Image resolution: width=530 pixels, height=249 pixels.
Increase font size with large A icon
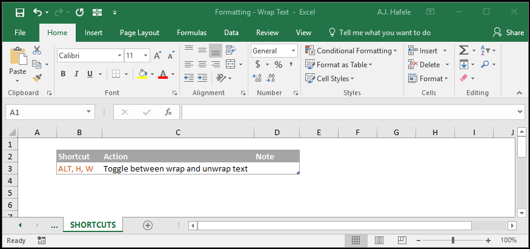point(158,55)
